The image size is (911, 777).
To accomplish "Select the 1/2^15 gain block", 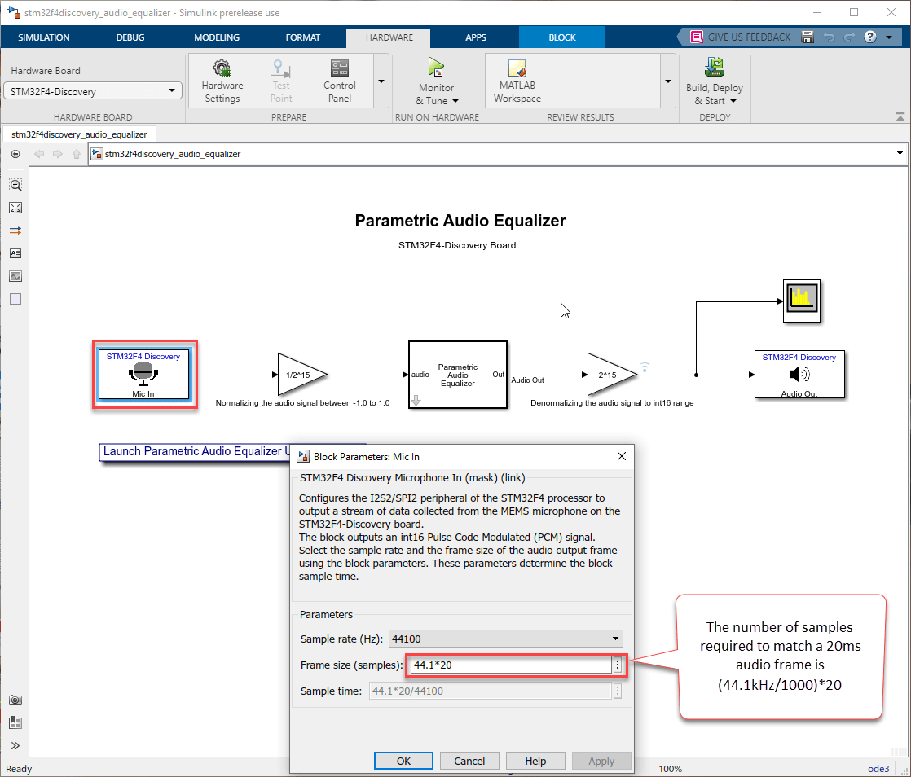I will pos(301,375).
